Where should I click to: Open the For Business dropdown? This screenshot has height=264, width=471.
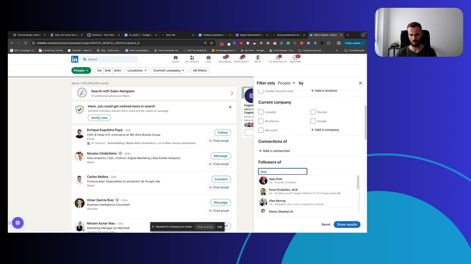277,59
